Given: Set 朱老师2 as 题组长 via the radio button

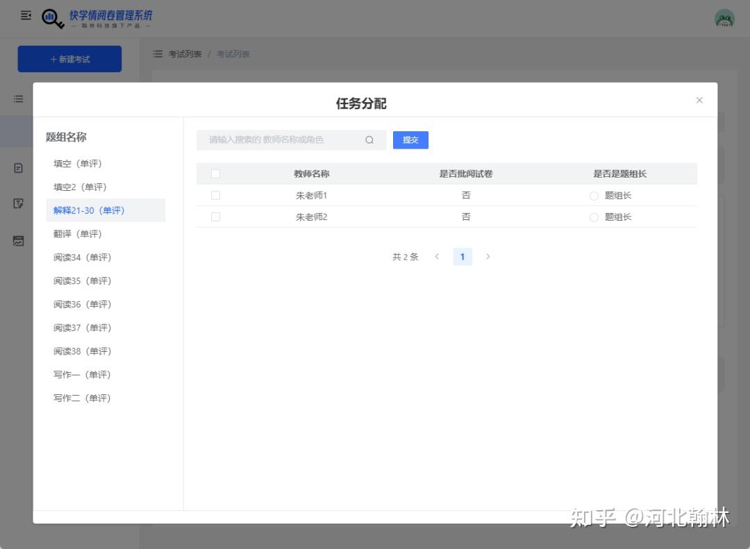Looking at the screenshot, I should [x=594, y=218].
